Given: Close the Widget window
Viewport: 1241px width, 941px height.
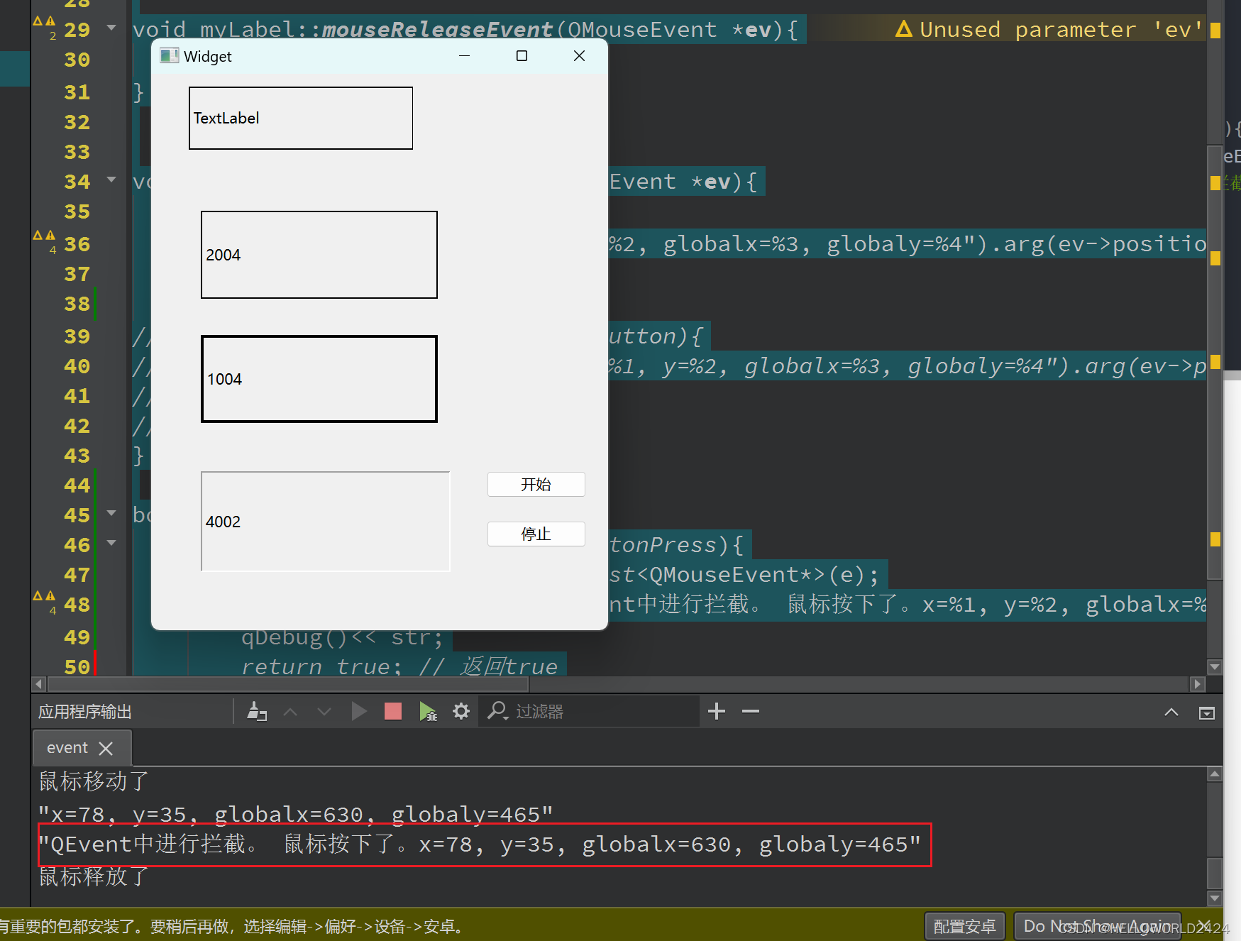Looking at the screenshot, I should [579, 56].
